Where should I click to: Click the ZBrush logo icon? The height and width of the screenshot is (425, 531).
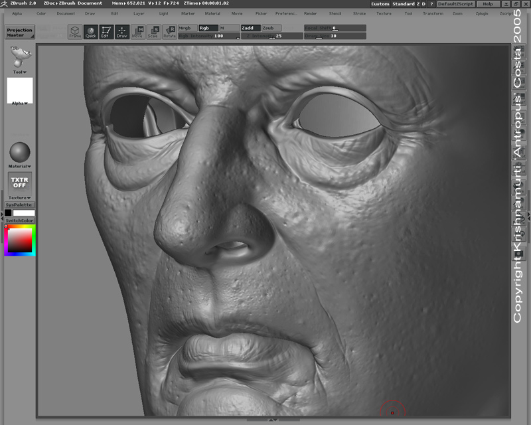(x=4, y=4)
